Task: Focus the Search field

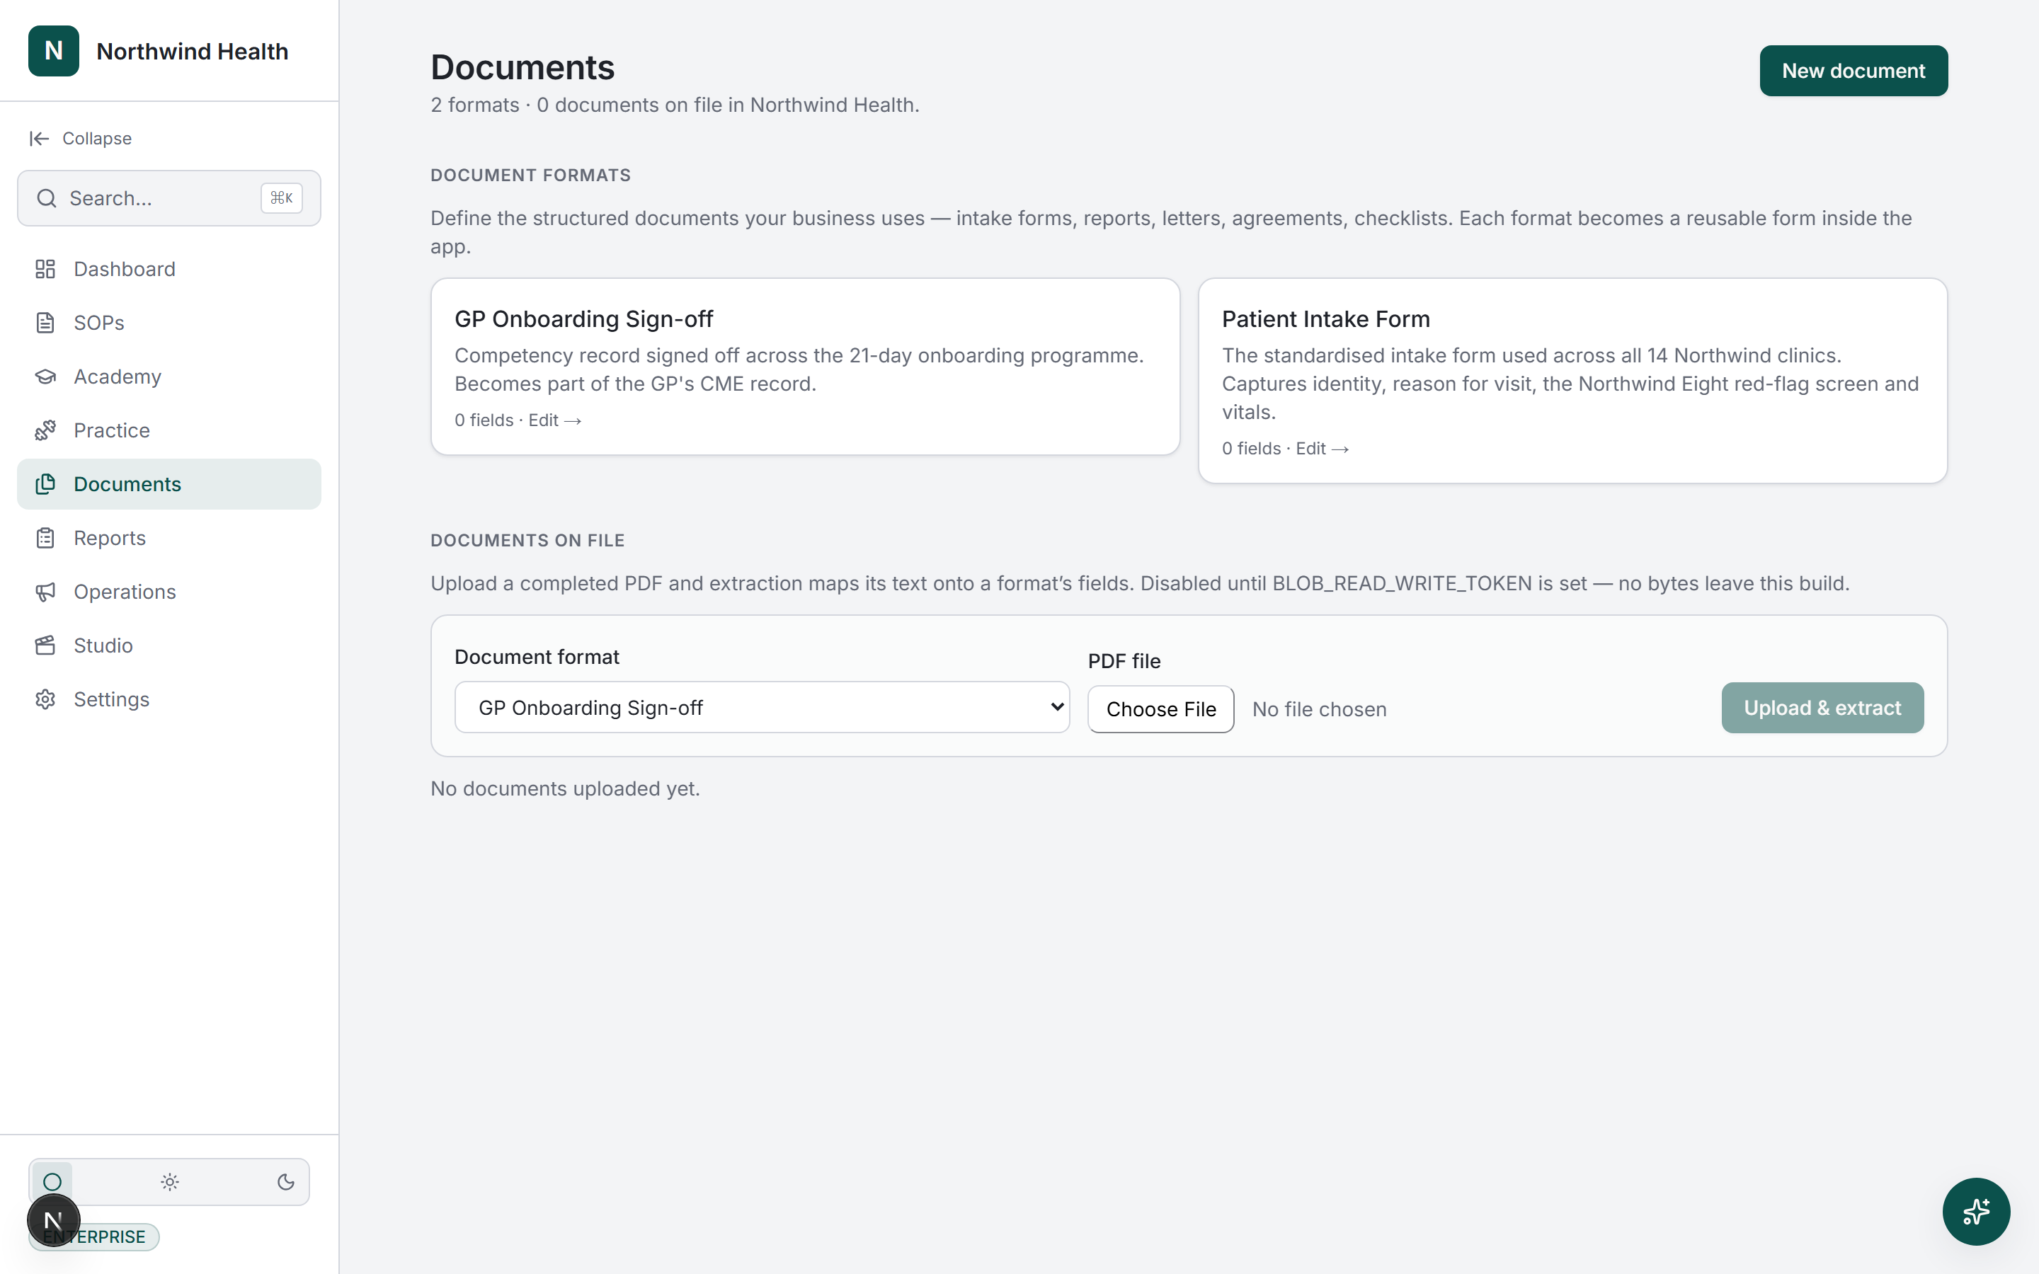Action: coord(169,198)
